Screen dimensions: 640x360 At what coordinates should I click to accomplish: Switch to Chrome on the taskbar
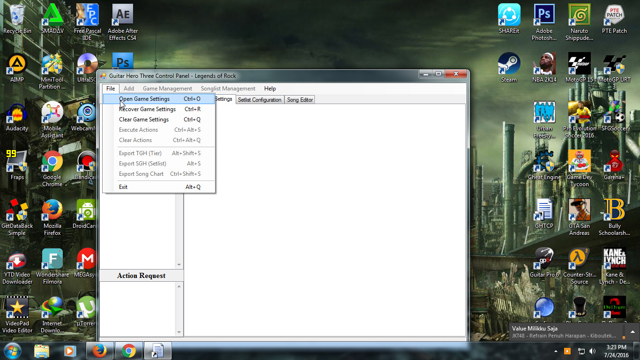[129, 351]
